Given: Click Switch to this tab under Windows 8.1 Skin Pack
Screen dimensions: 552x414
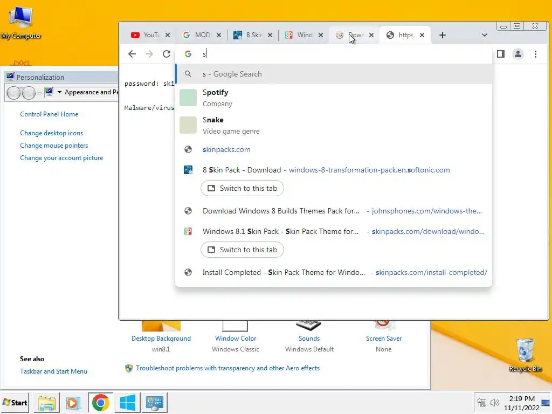Looking at the screenshot, I should (x=242, y=250).
